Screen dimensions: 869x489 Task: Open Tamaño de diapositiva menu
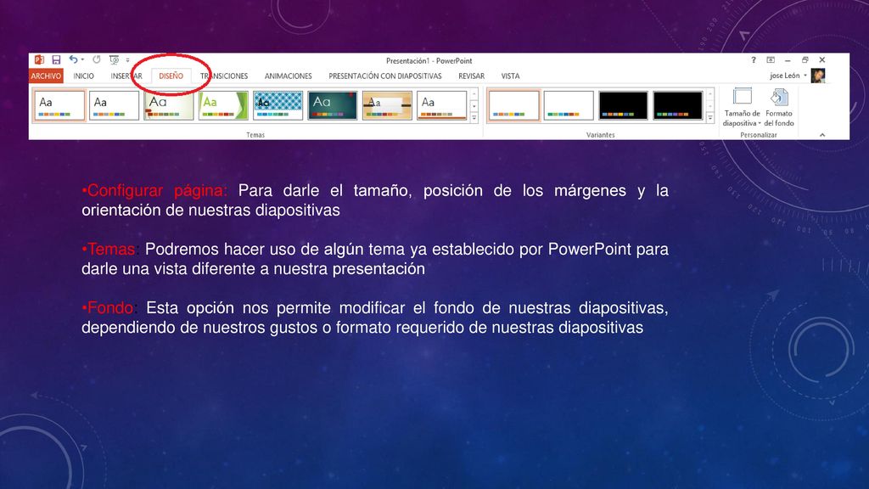(742, 108)
